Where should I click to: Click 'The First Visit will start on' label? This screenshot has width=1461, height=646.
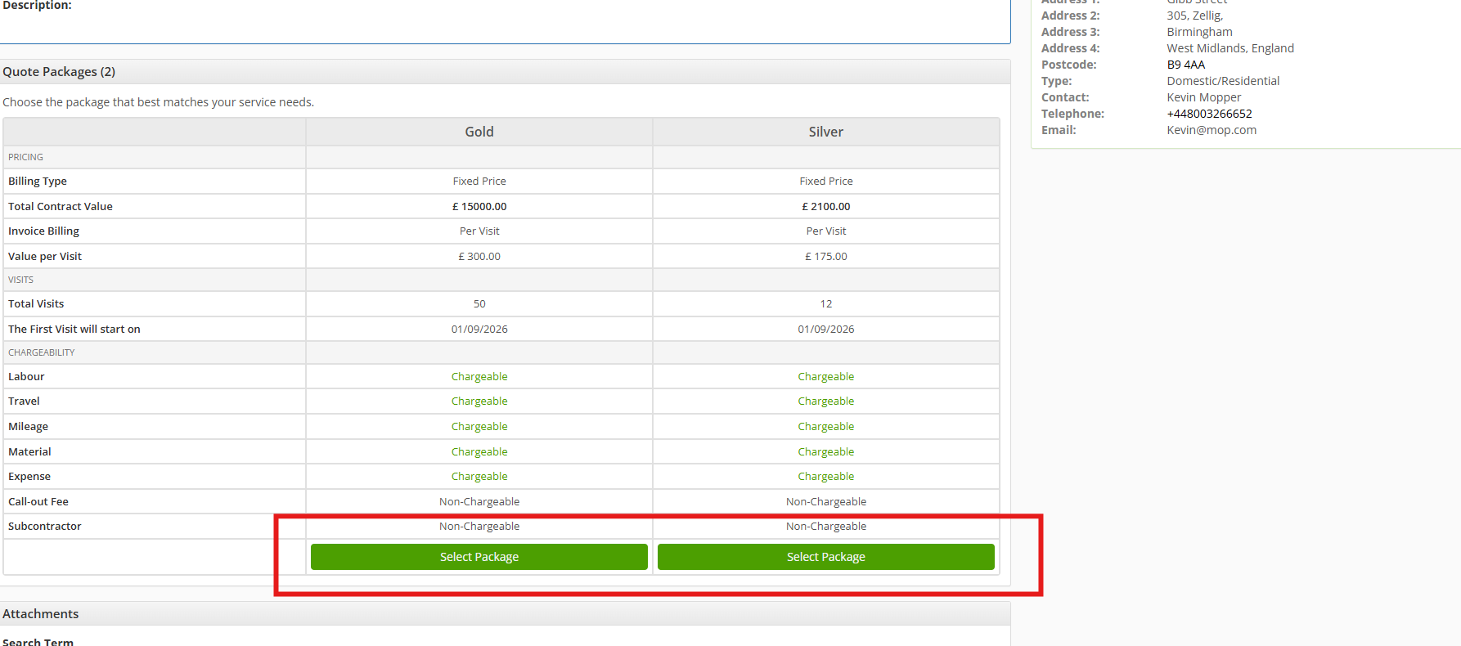[x=74, y=330]
